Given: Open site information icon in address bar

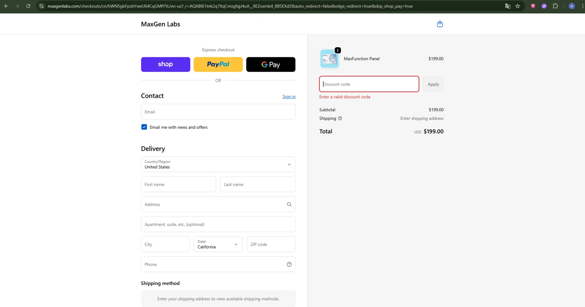Looking at the screenshot, I should point(41,6).
